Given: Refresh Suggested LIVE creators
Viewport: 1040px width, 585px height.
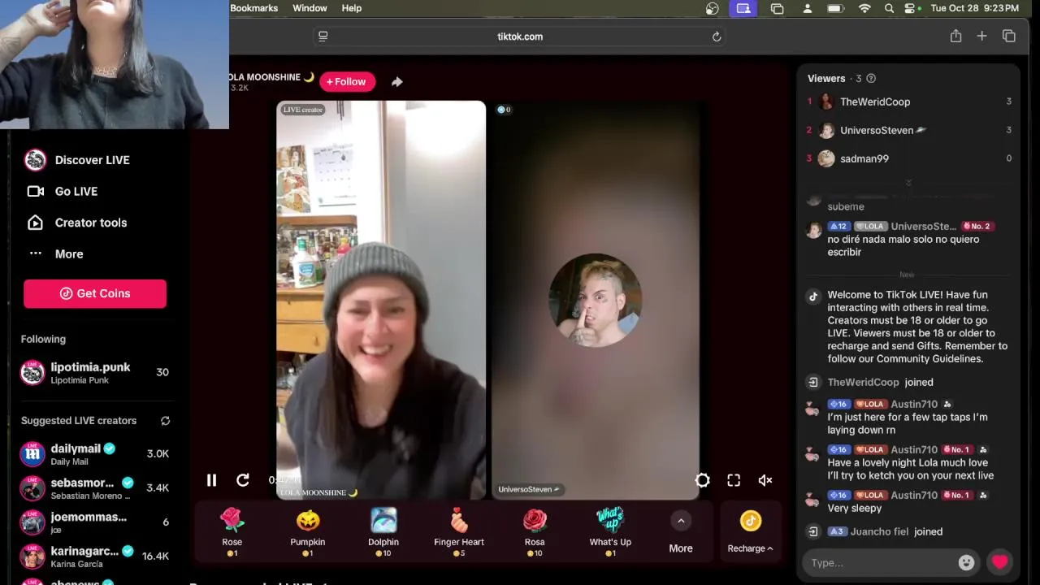Looking at the screenshot, I should pyautogui.click(x=165, y=421).
